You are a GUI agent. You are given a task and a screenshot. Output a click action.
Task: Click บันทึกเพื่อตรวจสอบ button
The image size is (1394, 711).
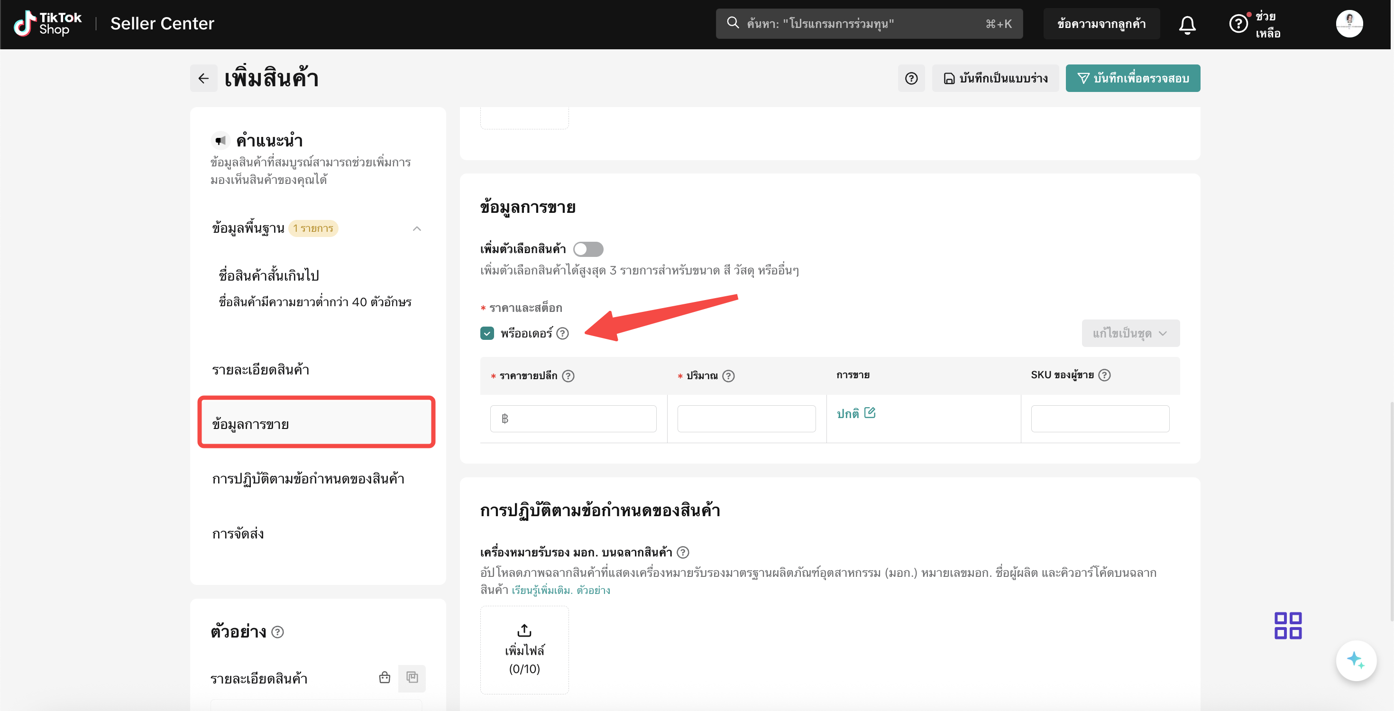1133,79
